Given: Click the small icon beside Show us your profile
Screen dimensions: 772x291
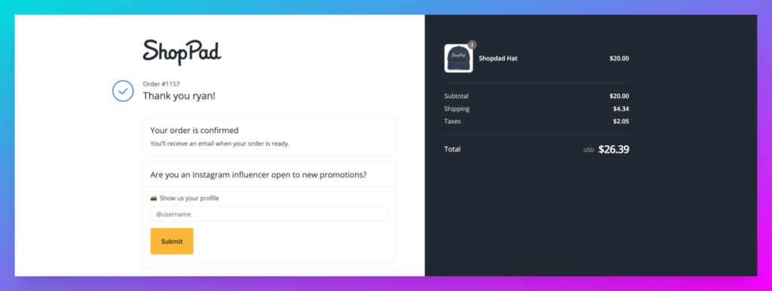Looking at the screenshot, I should click(x=154, y=199).
